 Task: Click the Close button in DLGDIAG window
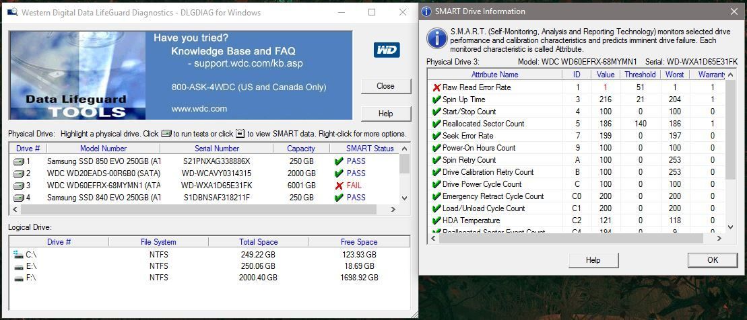(385, 86)
